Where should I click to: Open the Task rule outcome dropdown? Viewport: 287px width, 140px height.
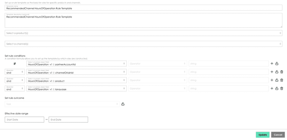(x=62, y=104)
